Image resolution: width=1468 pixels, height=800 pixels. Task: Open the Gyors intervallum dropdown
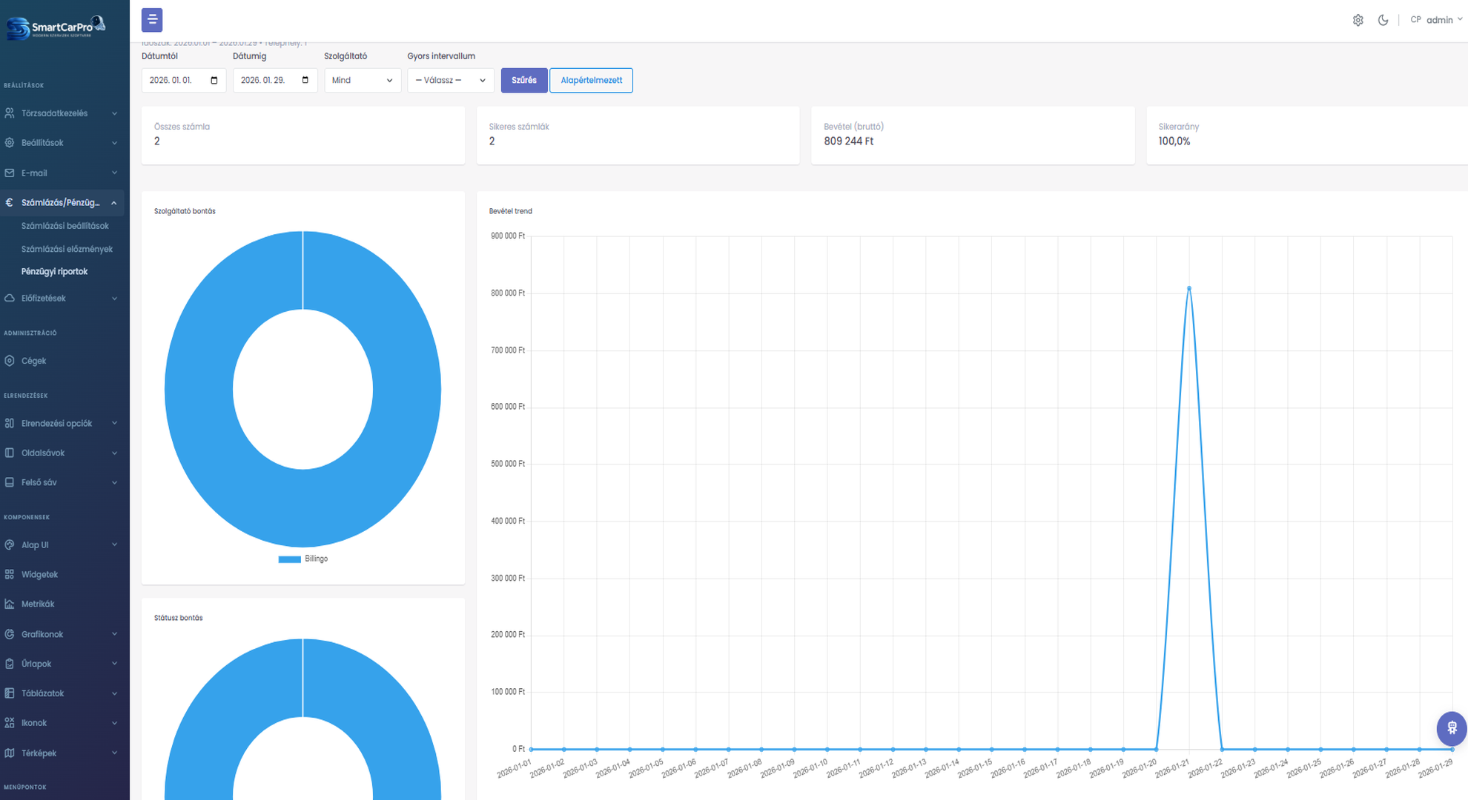[x=450, y=80]
